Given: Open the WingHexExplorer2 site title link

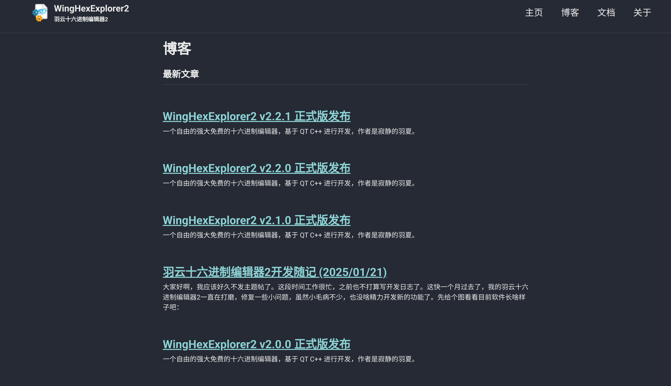Looking at the screenshot, I should tap(91, 9).
